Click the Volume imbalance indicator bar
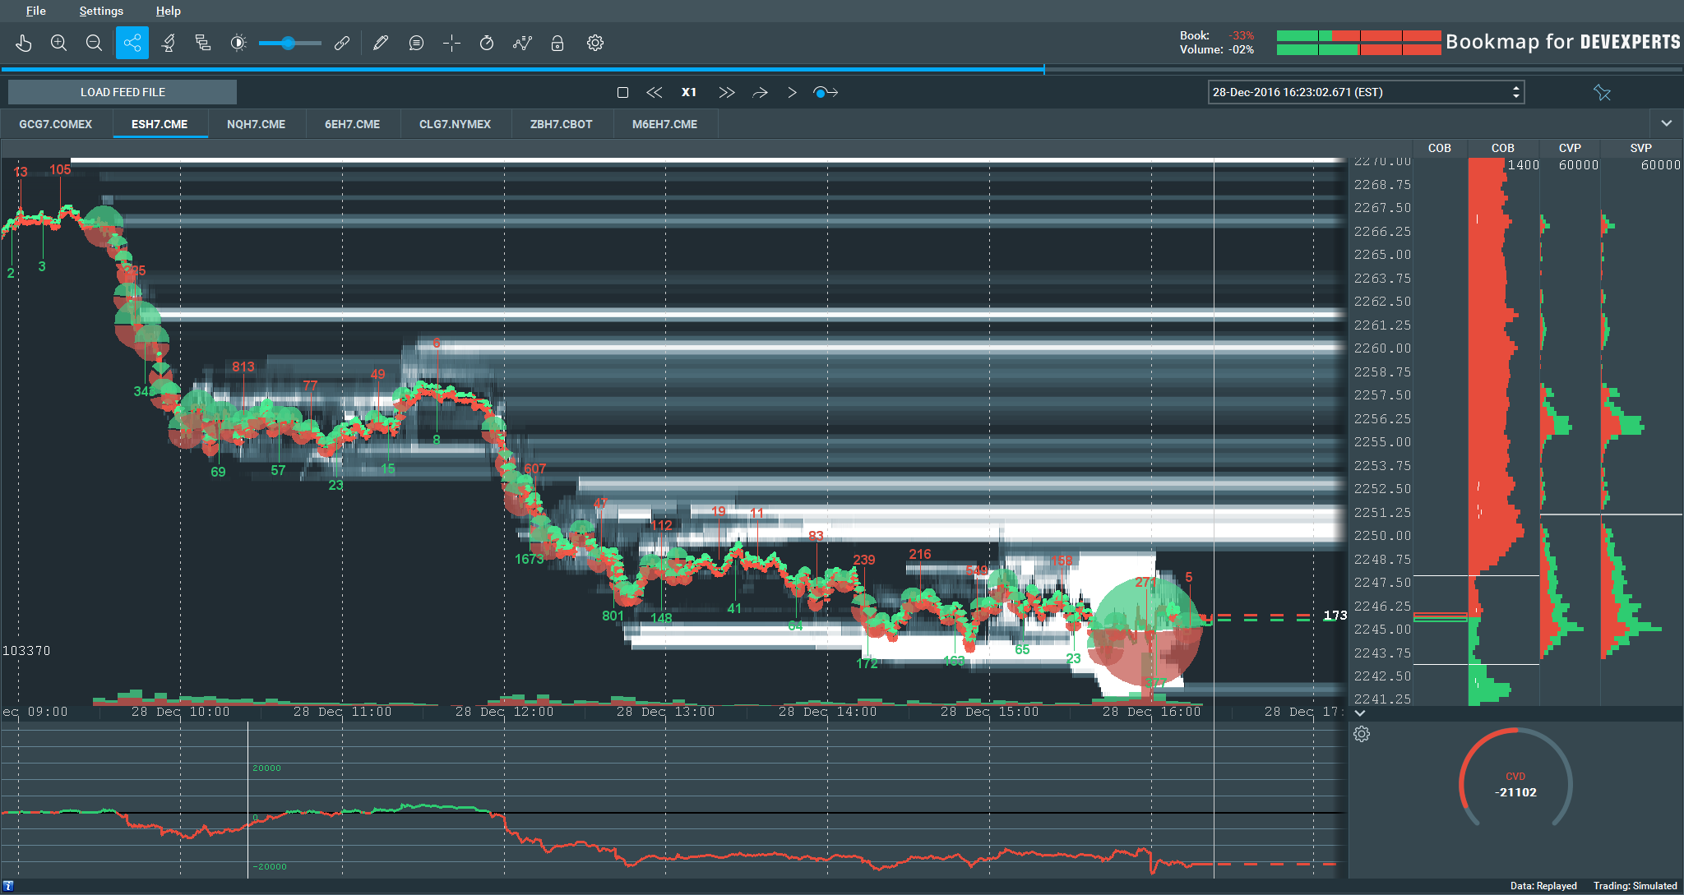The height and width of the screenshot is (895, 1684). tap(1358, 50)
